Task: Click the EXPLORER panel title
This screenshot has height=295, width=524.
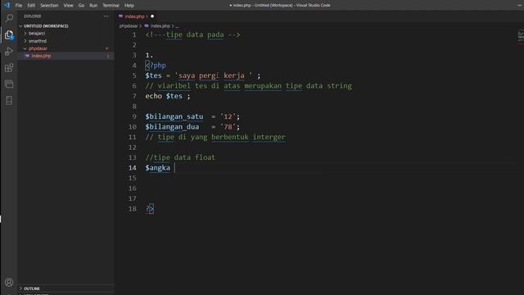Action: pyautogui.click(x=33, y=16)
